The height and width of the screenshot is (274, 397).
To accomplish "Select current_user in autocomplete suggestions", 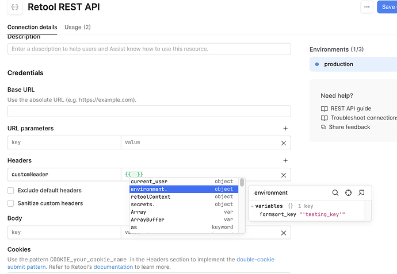I will [x=149, y=182].
